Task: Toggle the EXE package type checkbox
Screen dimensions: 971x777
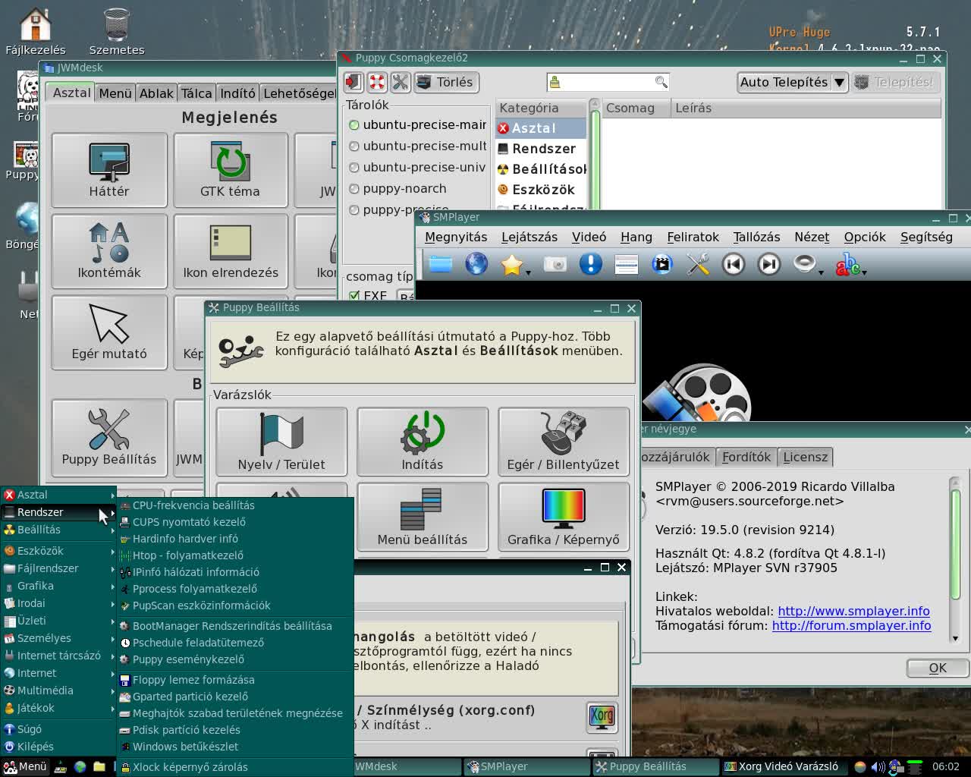Action: [x=354, y=296]
